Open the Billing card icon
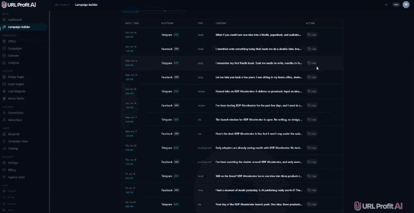The image size is (414, 213). pyautogui.click(x=4, y=170)
